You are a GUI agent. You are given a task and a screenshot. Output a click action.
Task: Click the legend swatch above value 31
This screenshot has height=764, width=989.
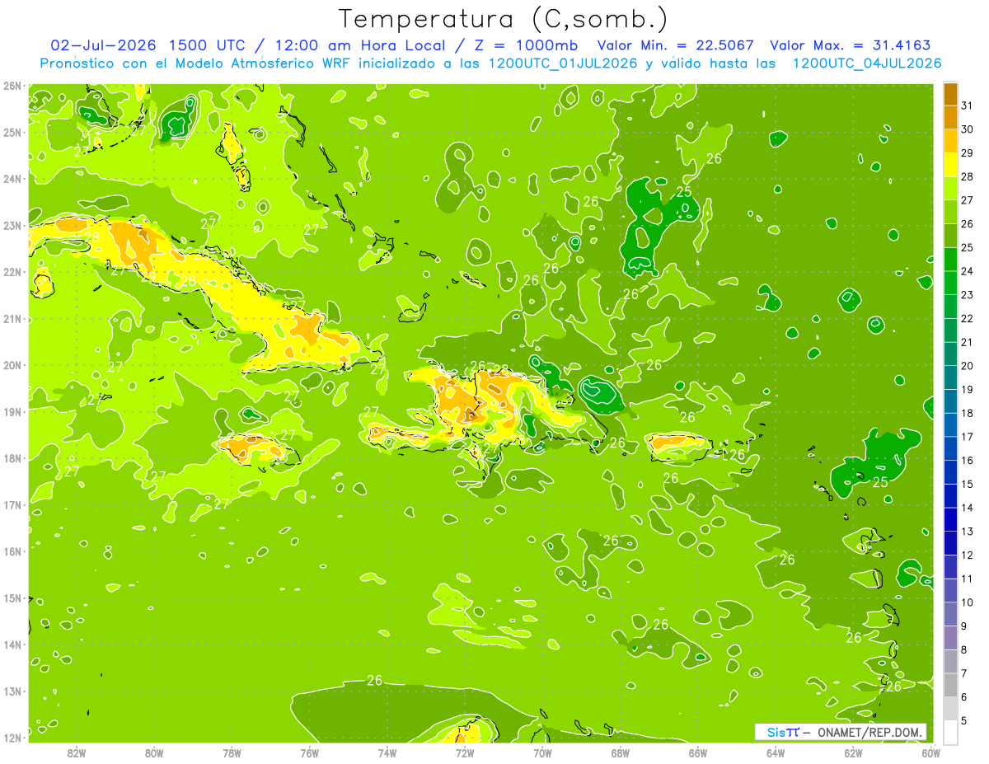click(950, 94)
